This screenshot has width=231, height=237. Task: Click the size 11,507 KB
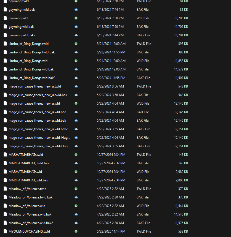(181, 78)
